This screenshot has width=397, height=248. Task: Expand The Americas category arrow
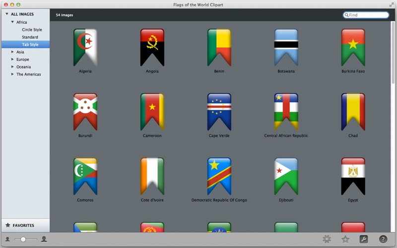pos(12,74)
